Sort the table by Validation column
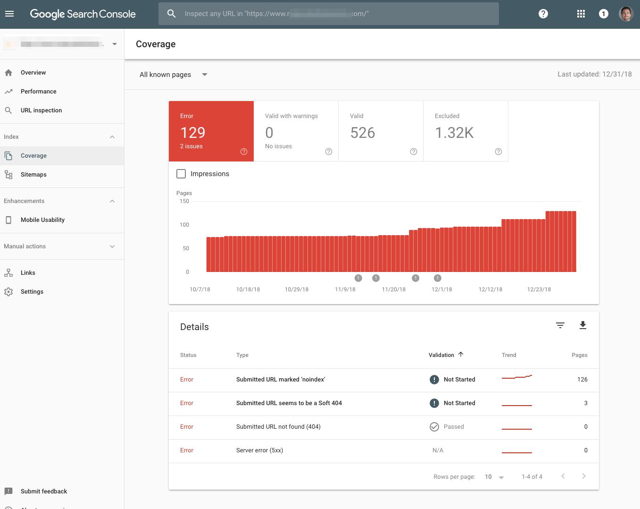Viewport: 640px width, 509px height. 446,355
